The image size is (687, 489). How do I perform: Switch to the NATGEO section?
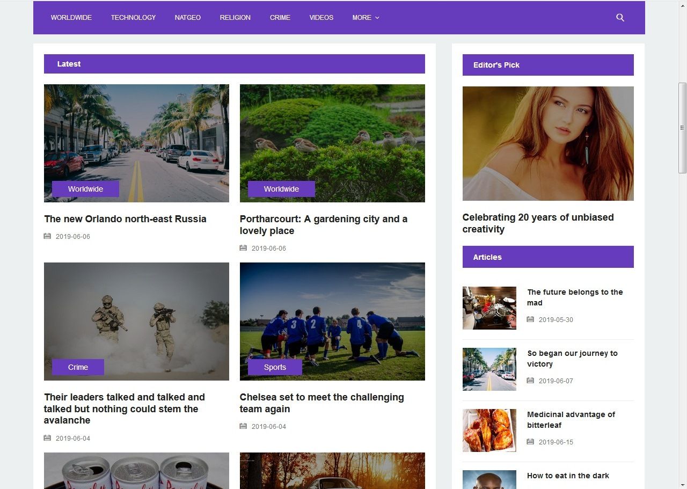pos(187,17)
